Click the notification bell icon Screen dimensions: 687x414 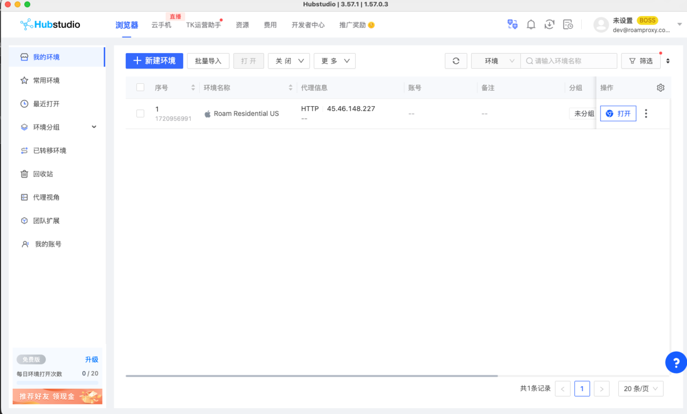[531, 25]
